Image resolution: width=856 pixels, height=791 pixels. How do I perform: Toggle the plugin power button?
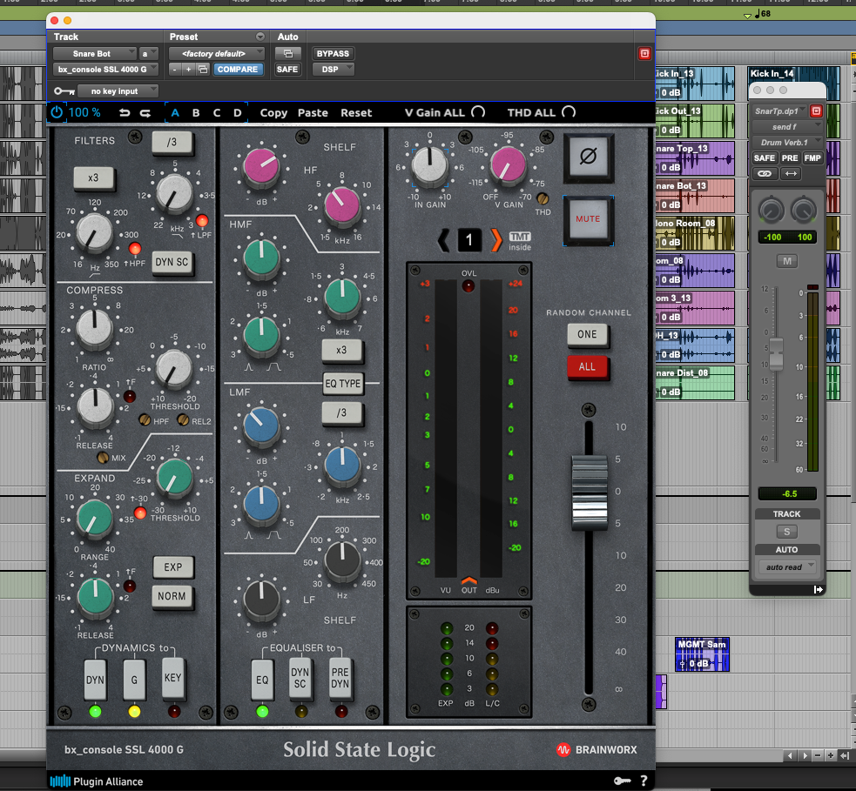57,112
